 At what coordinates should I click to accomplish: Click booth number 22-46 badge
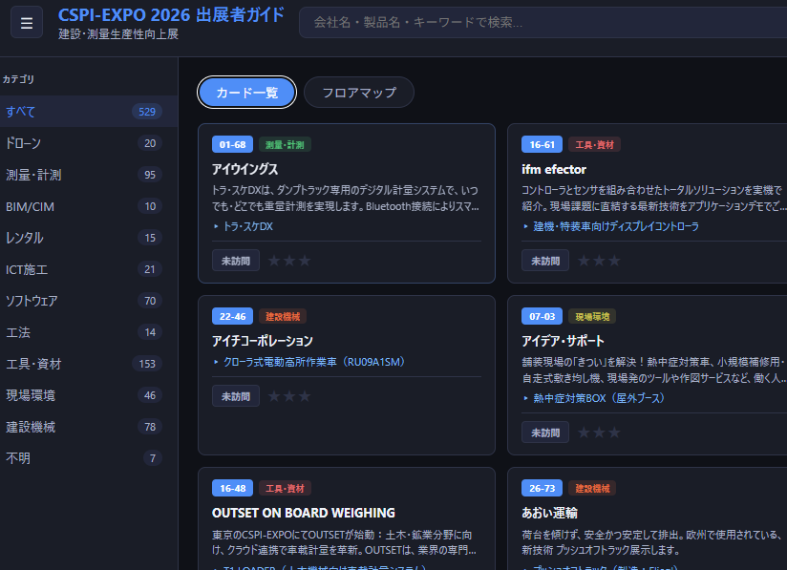(232, 317)
